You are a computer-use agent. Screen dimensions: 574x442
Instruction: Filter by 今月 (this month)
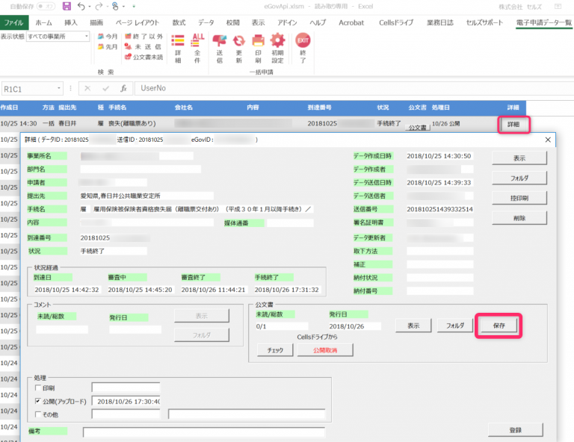click(x=108, y=36)
